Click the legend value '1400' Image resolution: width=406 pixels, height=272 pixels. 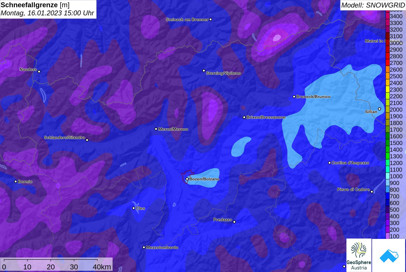click(396, 150)
